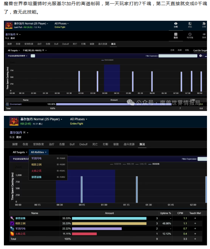Toggle the Environment series in the chart legend

(107, 60)
